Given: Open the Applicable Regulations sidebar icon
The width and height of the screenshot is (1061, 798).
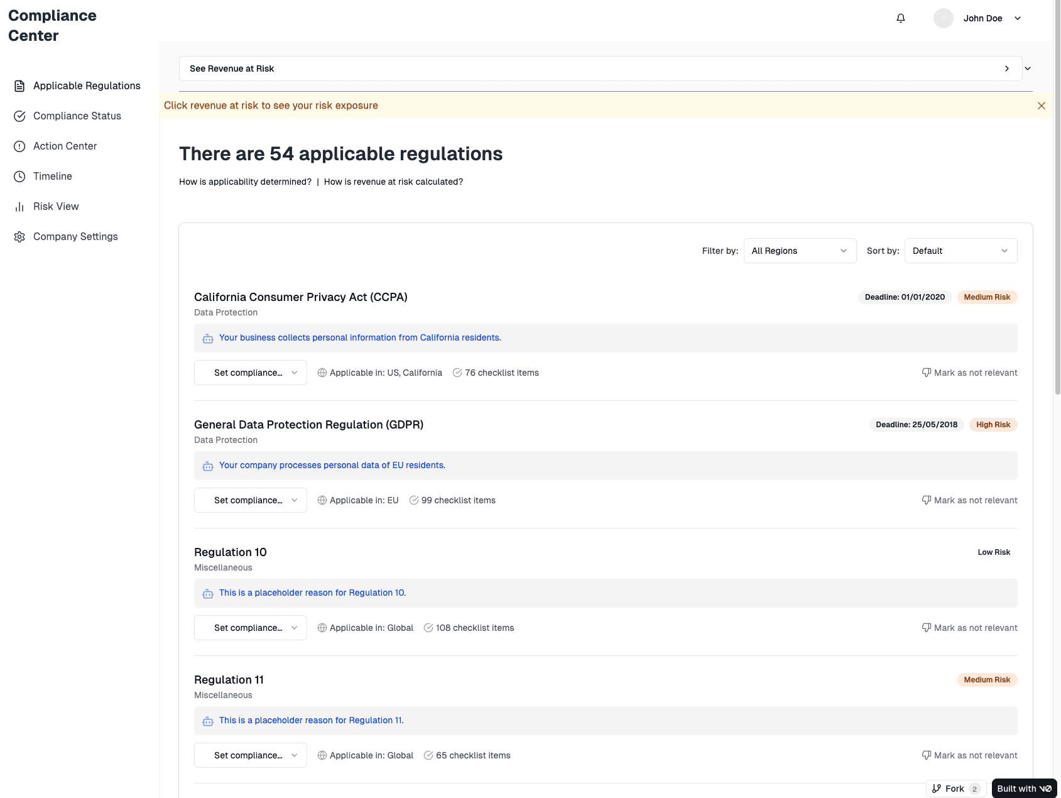Looking at the screenshot, I should tap(19, 85).
